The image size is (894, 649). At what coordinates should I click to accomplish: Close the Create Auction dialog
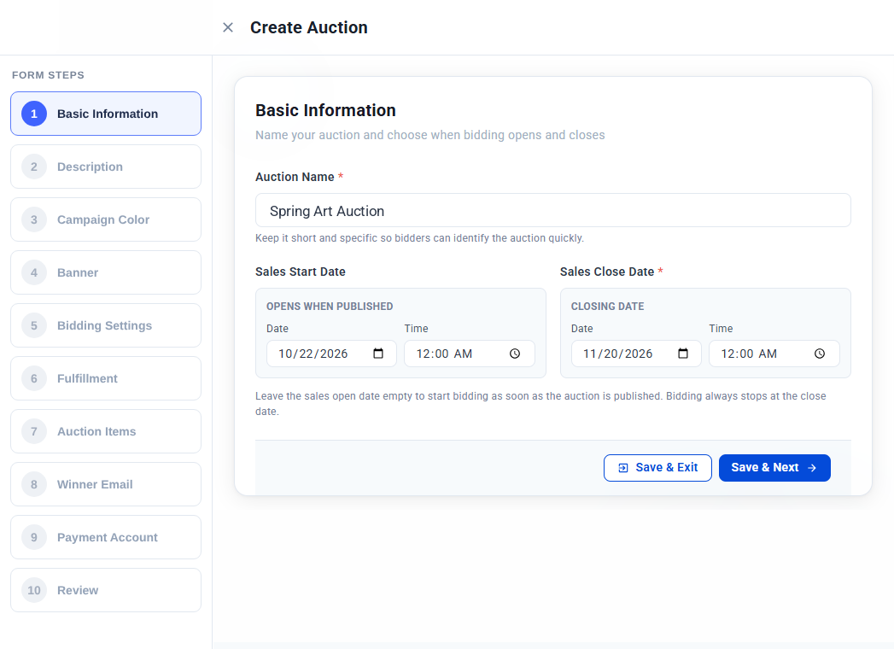click(x=227, y=27)
